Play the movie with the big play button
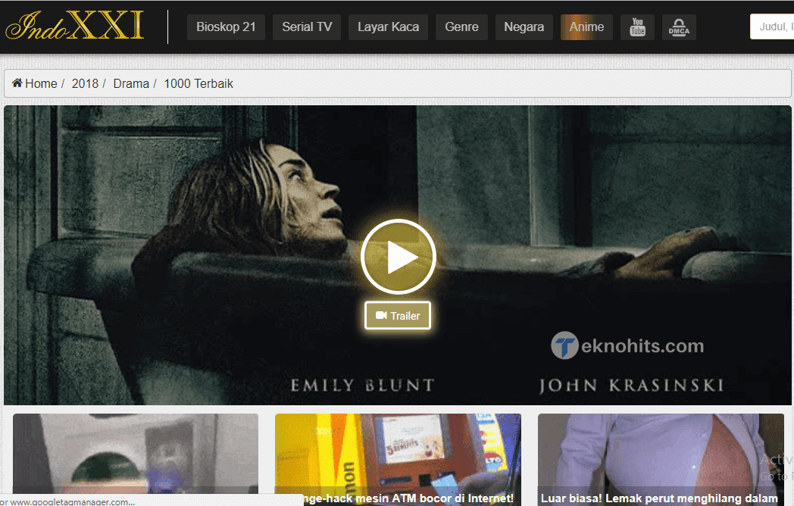 [398, 257]
